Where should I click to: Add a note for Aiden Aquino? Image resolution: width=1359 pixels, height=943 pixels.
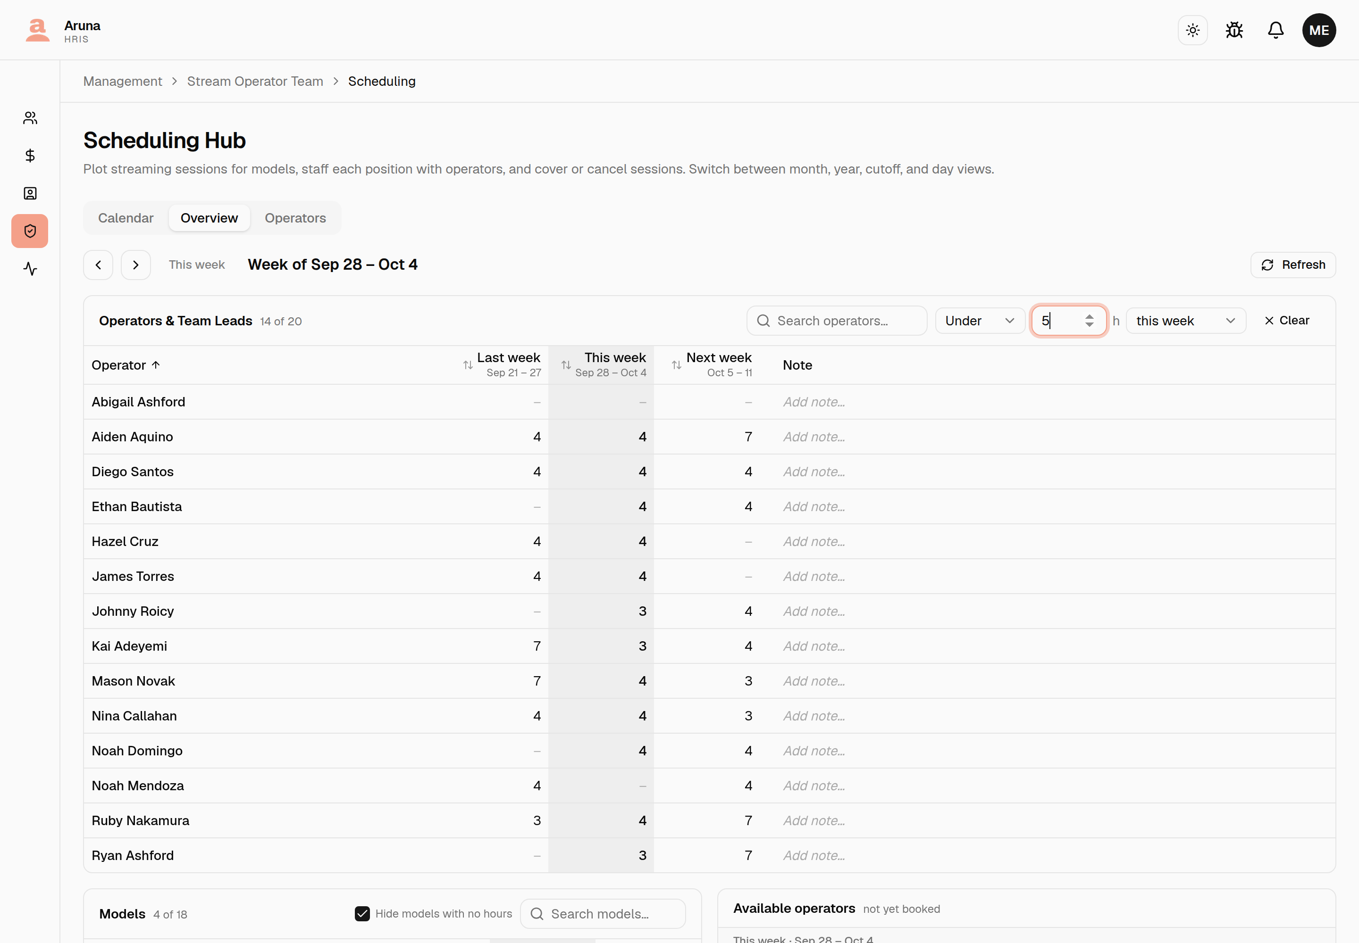(x=814, y=437)
